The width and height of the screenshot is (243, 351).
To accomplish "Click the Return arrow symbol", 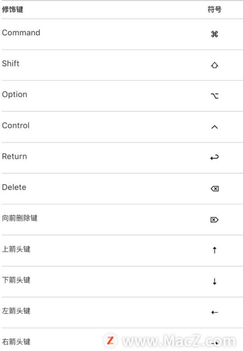I will (x=215, y=157).
